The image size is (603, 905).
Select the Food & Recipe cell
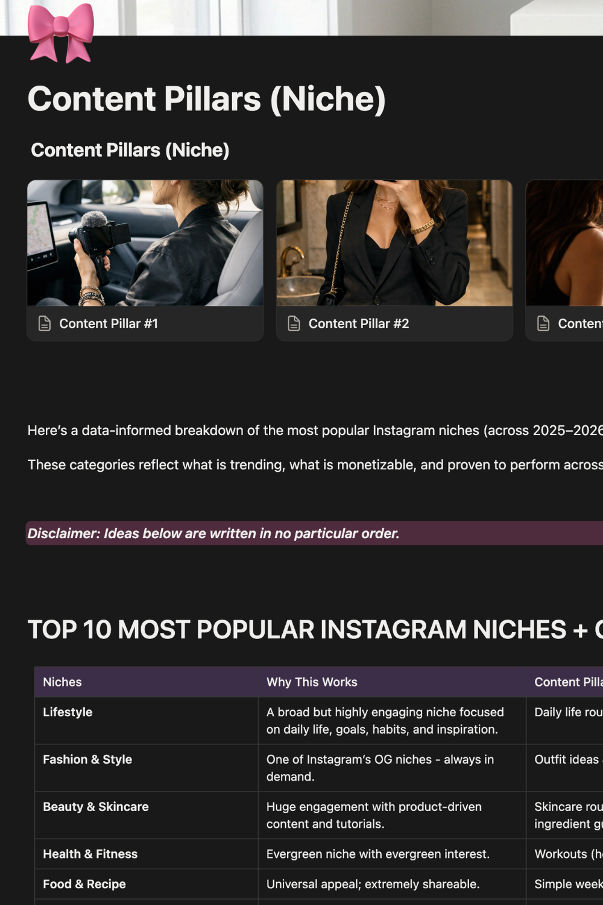pos(147,884)
